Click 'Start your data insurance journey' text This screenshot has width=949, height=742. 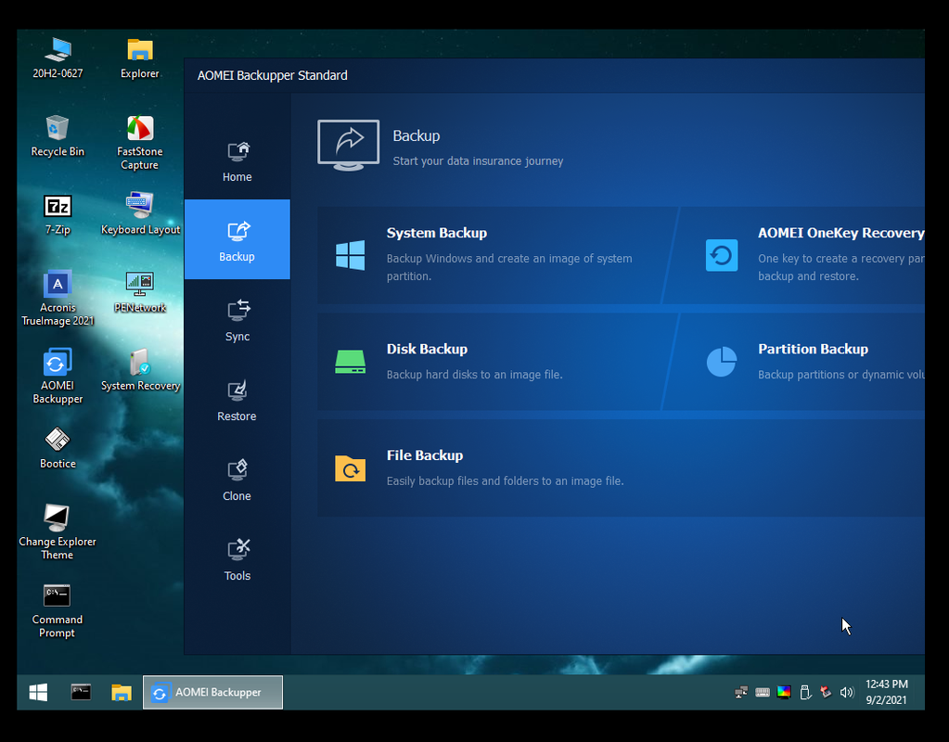[478, 161]
